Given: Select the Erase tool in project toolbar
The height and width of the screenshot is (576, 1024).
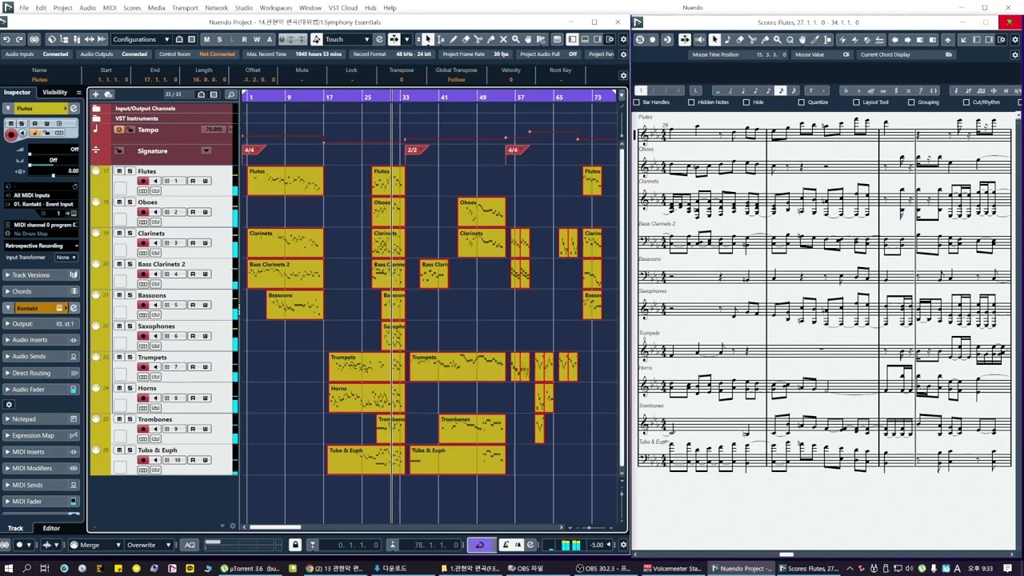Looking at the screenshot, I should tap(466, 39).
